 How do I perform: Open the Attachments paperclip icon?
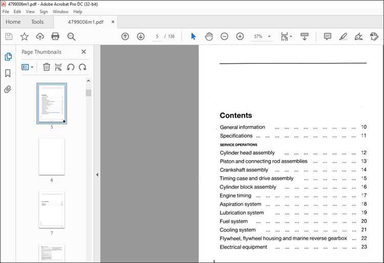[x=8, y=90]
